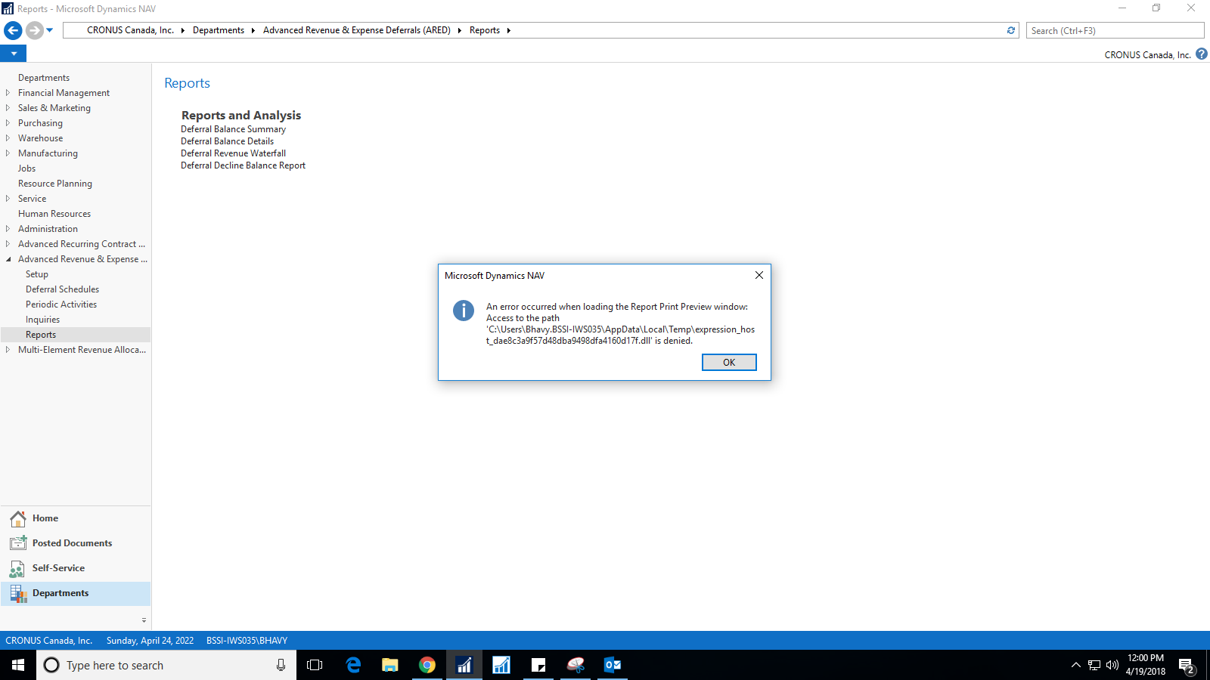Open Outlook from taskbar

click(613, 665)
